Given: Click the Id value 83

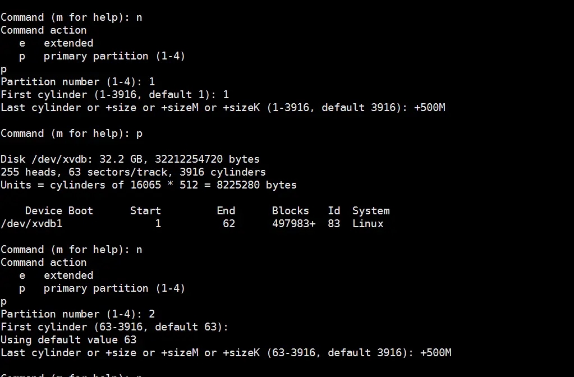Looking at the screenshot, I should click(334, 224).
